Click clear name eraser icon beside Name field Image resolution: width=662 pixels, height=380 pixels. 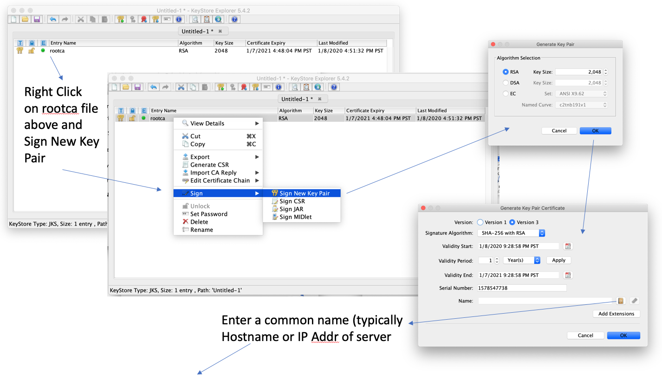635,301
